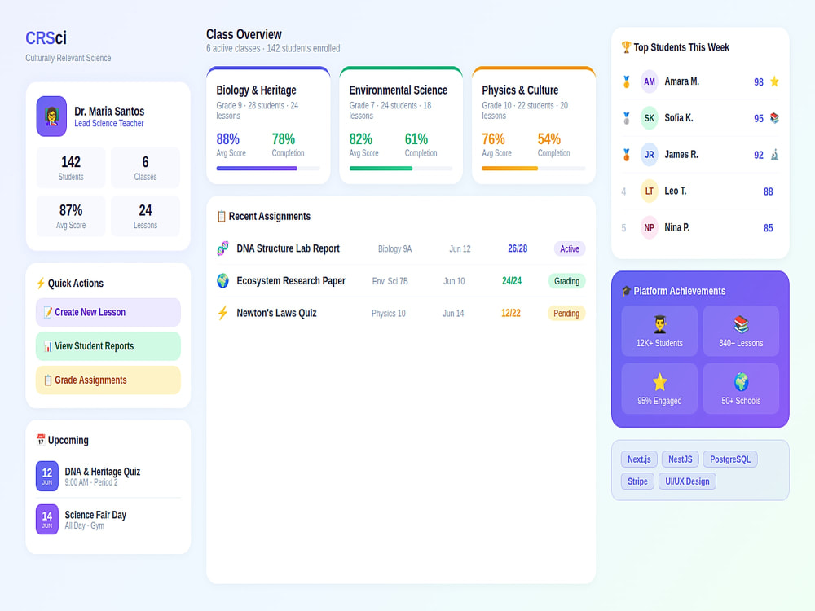Click the globe icon above 50+ Schools
The width and height of the screenshot is (815, 611).
click(741, 382)
